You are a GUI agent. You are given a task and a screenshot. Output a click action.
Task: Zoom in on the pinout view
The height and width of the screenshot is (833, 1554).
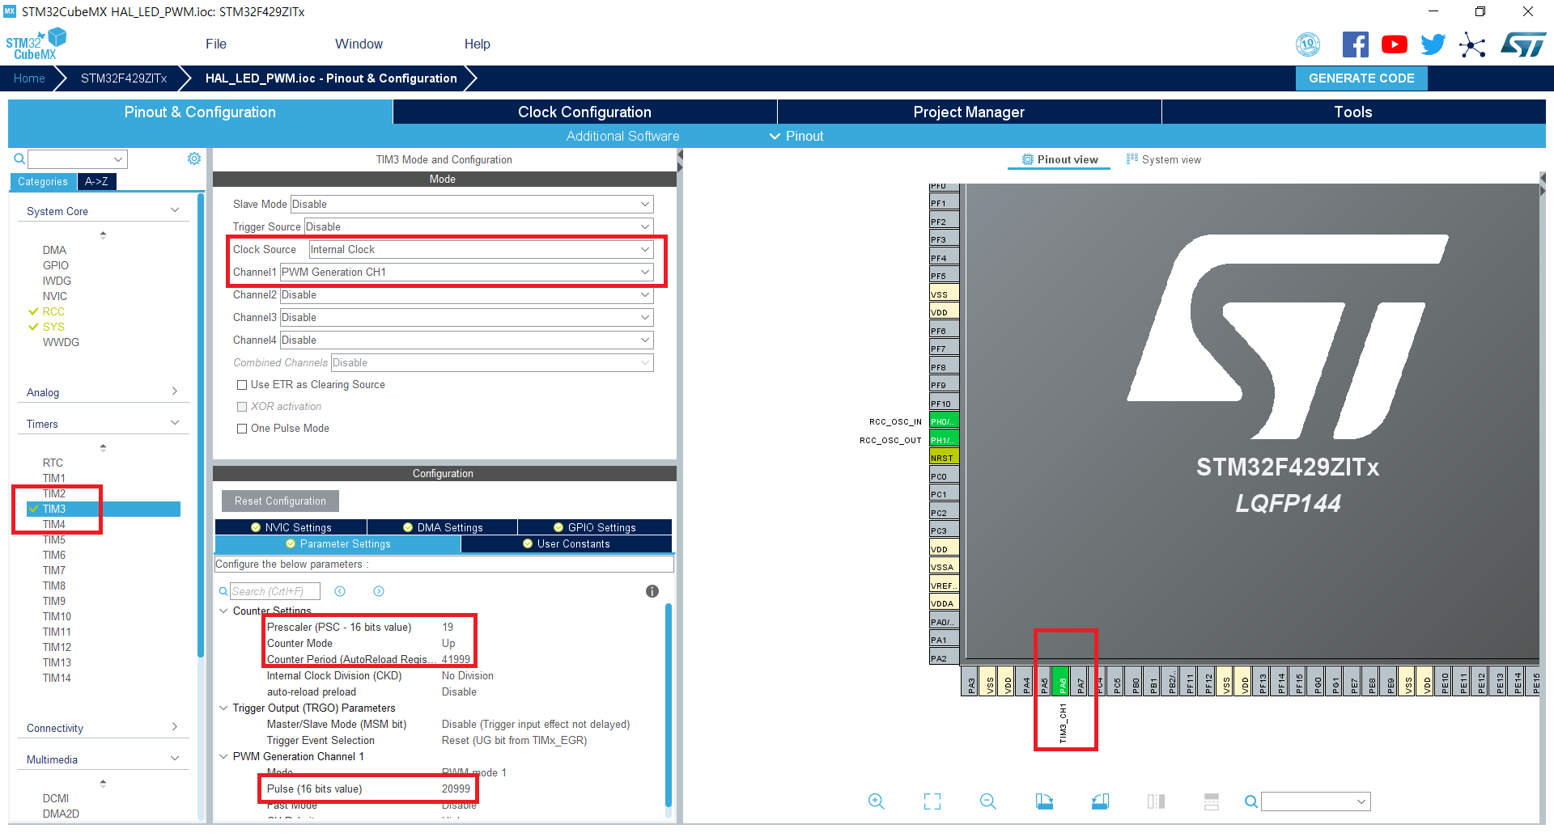876,801
